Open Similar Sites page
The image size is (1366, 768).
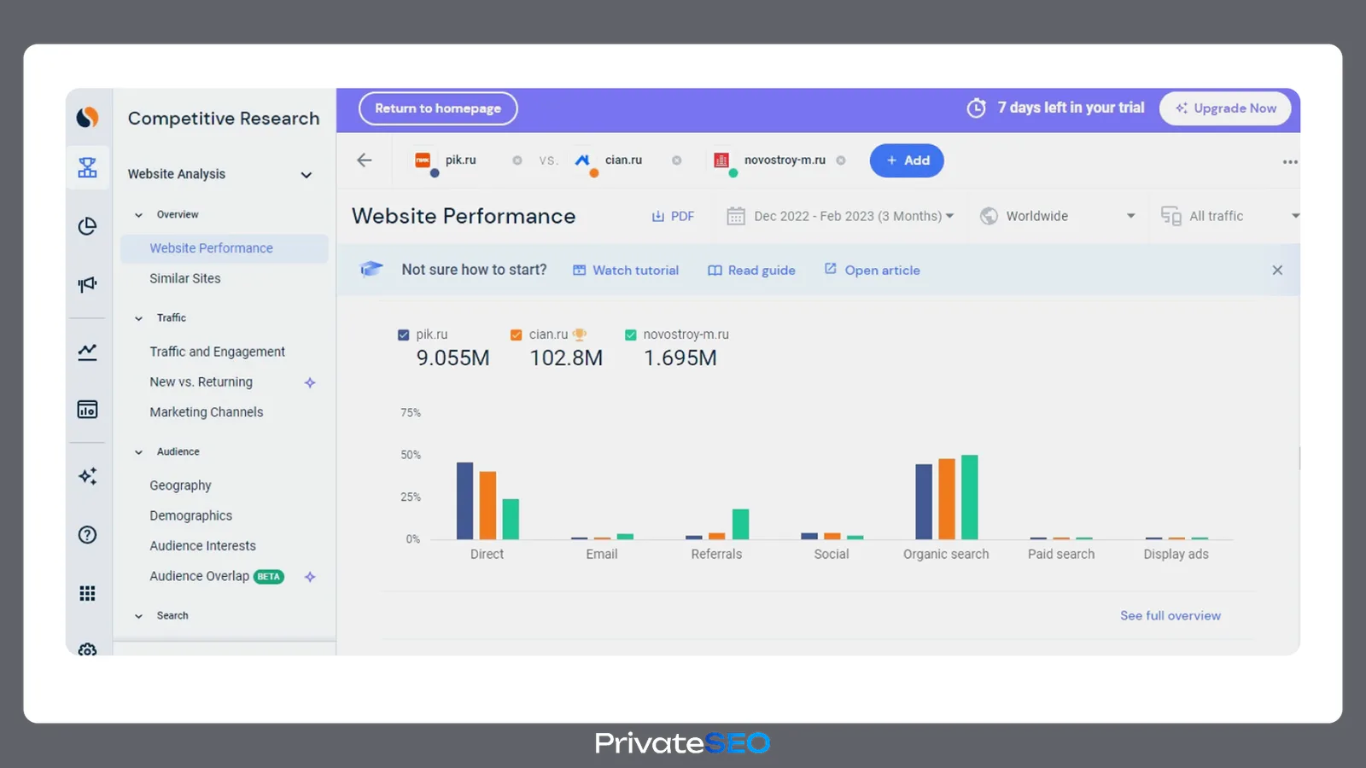click(x=184, y=278)
